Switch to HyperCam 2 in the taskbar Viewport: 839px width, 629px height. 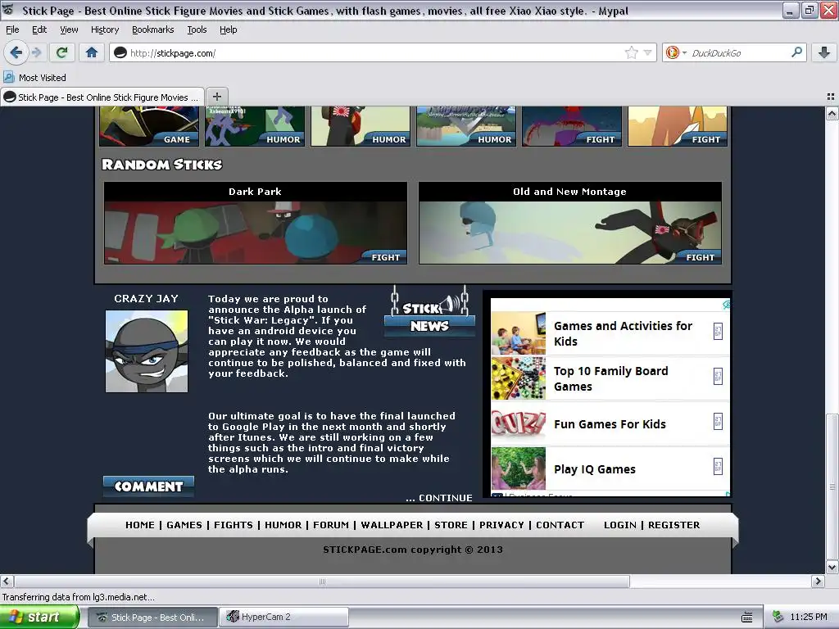pyautogui.click(x=284, y=617)
